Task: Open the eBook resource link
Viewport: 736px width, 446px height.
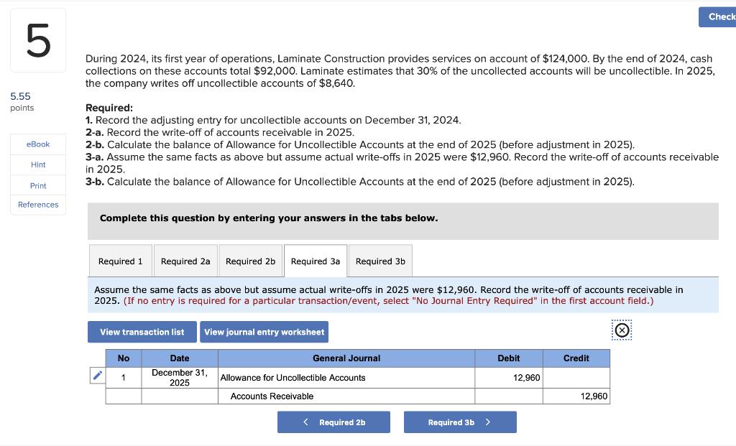Action: pos(37,144)
